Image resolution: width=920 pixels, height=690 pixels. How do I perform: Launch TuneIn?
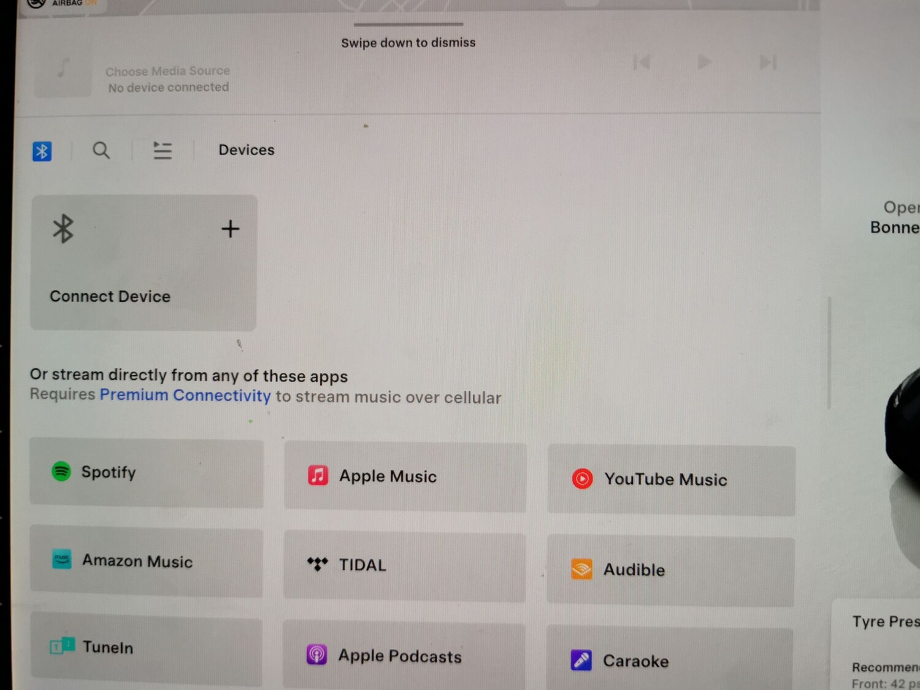[x=147, y=649]
